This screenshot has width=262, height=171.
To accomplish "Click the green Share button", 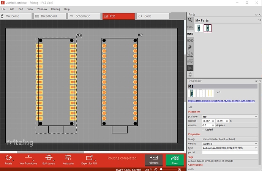I will pyautogui.click(x=175, y=160).
